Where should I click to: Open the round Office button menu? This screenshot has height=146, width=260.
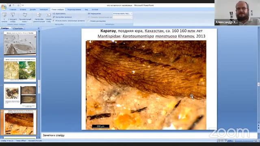click(x=4, y=7)
